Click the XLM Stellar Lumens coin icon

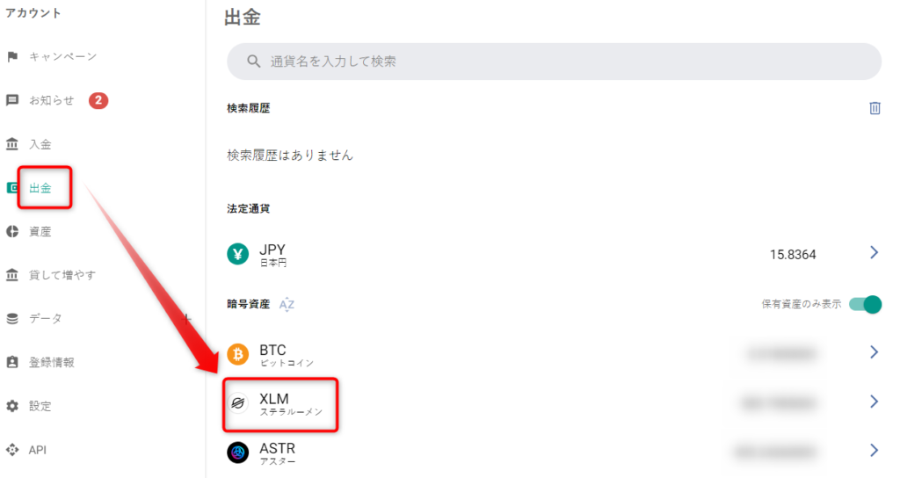click(x=237, y=403)
